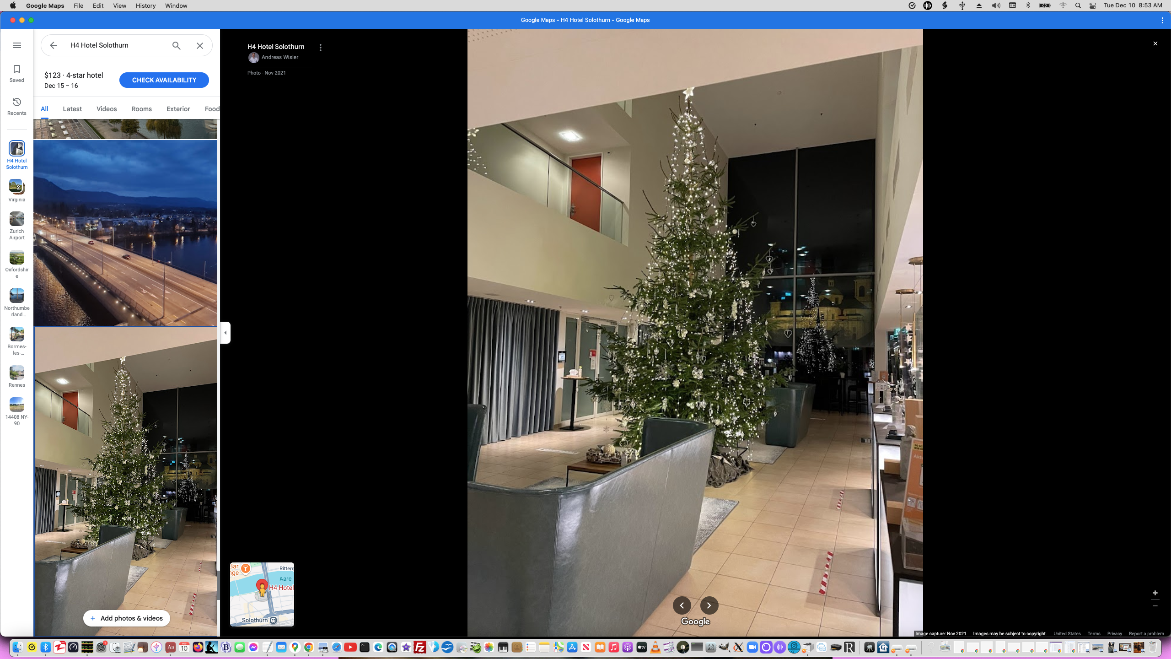The width and height of the screenshot is (1171, 659).
Task: Open photo three-dot options menu
Action: pyautogui.click(x=320, y=48)
